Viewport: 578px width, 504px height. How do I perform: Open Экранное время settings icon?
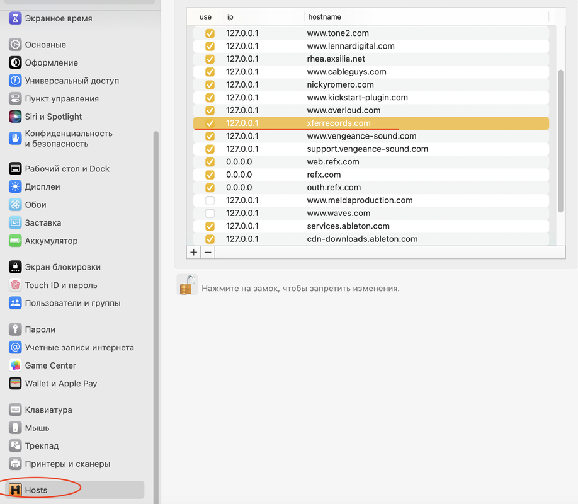[15, 18]
